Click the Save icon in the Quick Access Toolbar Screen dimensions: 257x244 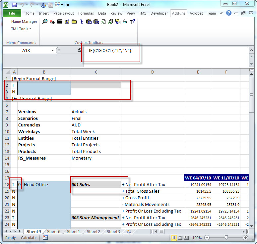(x=15, y=5)
